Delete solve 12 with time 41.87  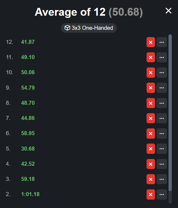coord(151,42)
